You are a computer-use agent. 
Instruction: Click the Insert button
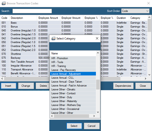[8, 86]
